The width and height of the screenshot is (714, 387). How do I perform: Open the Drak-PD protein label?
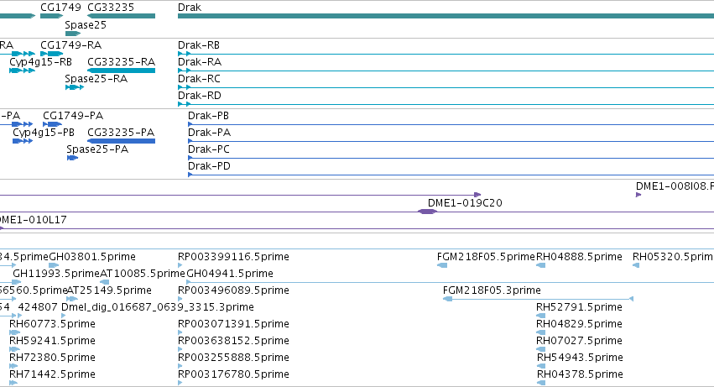(209, 166)
